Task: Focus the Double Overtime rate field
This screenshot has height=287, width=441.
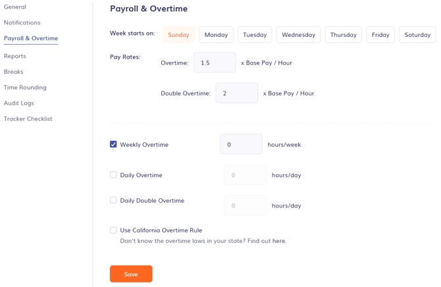Action: 236,93
